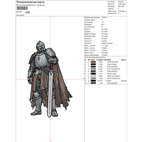Click total bobbin value "73.04м"
Image resolution: width=142 pixels, height=142 pixels.
point(104,55)
